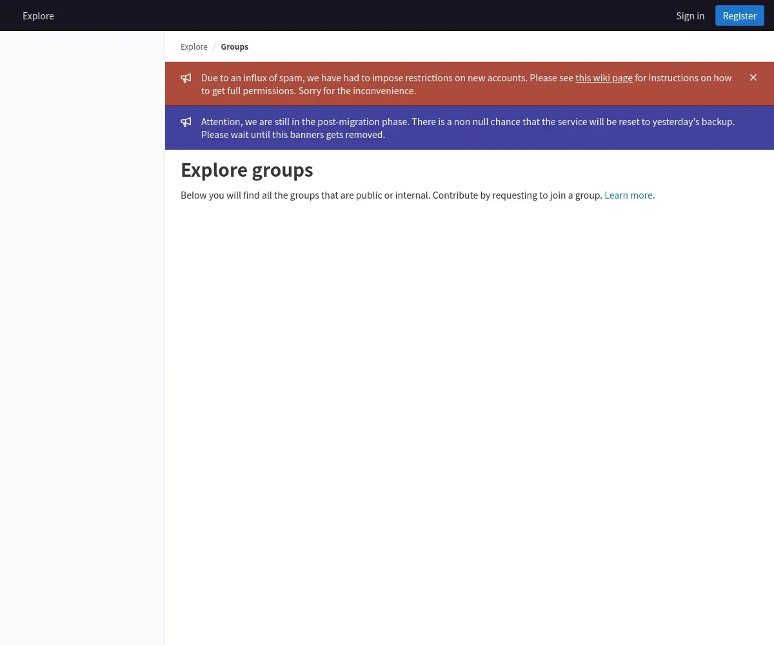Click the Register button

tap(739, 15)
